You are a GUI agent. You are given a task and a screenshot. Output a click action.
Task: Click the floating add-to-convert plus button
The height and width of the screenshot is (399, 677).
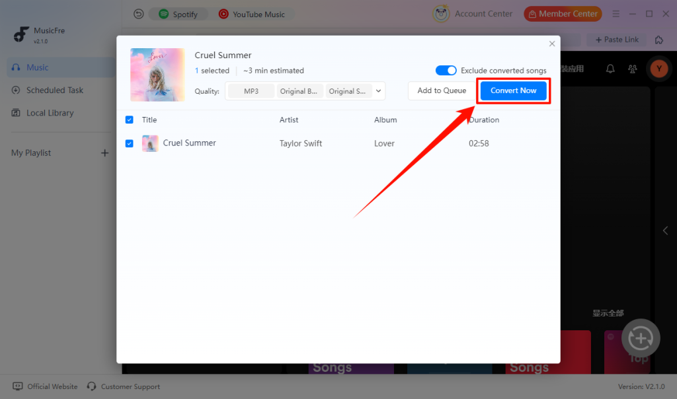[641, 338]
